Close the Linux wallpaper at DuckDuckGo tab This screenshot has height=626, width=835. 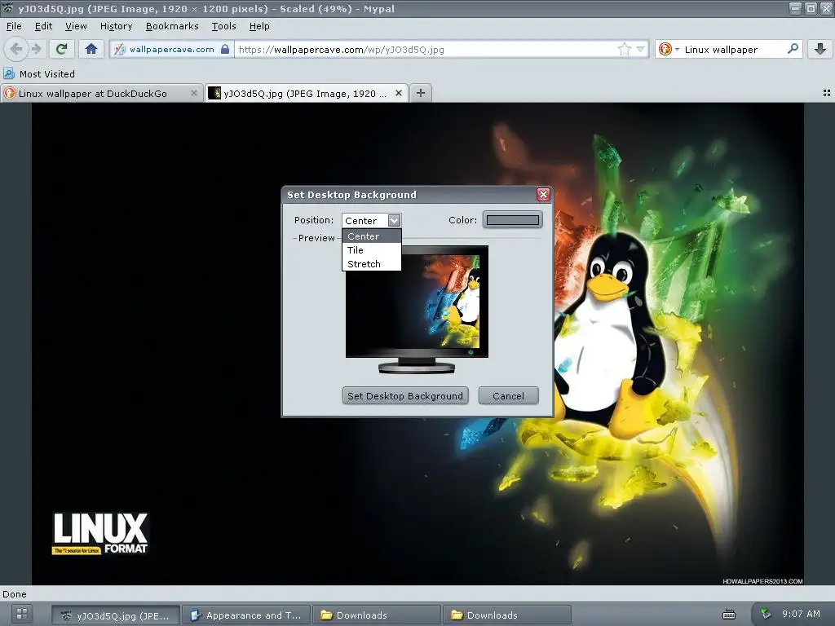194,93
